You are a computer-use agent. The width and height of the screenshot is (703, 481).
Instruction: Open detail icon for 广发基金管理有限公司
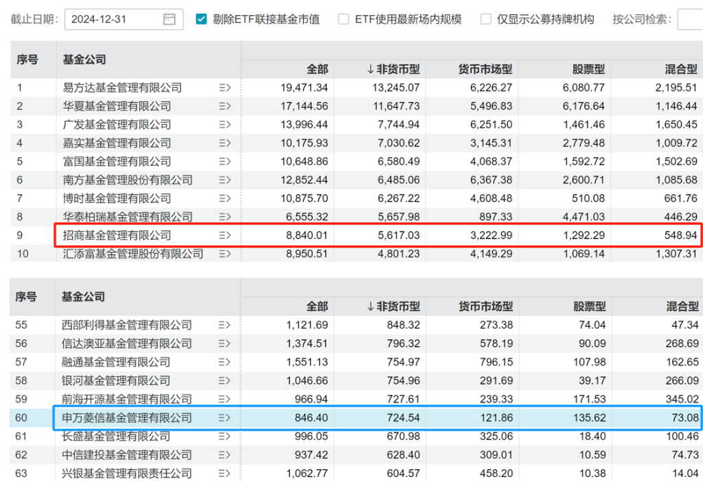click(x=225, y=125)
